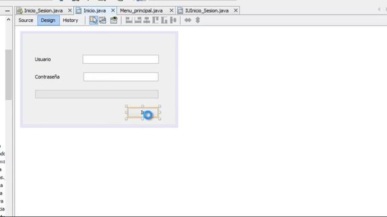Activate the Selection Mode tool

[x=93, y=20]
